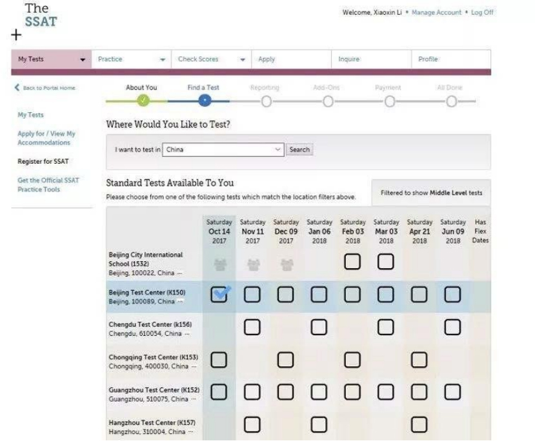Open the country dropdown showing China
535x441 pixels.
(223, 150)
